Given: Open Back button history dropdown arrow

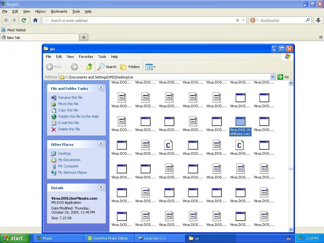Looking at the screenshot, I should pyautogui.click(x=66, y=67).
